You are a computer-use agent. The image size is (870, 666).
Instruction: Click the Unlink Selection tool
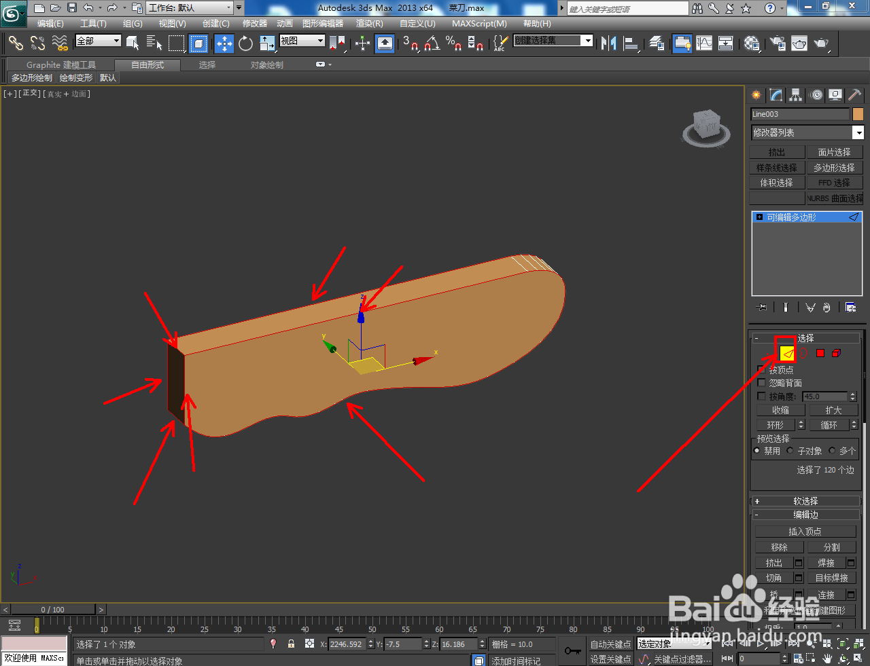click(x=37, y=43)
